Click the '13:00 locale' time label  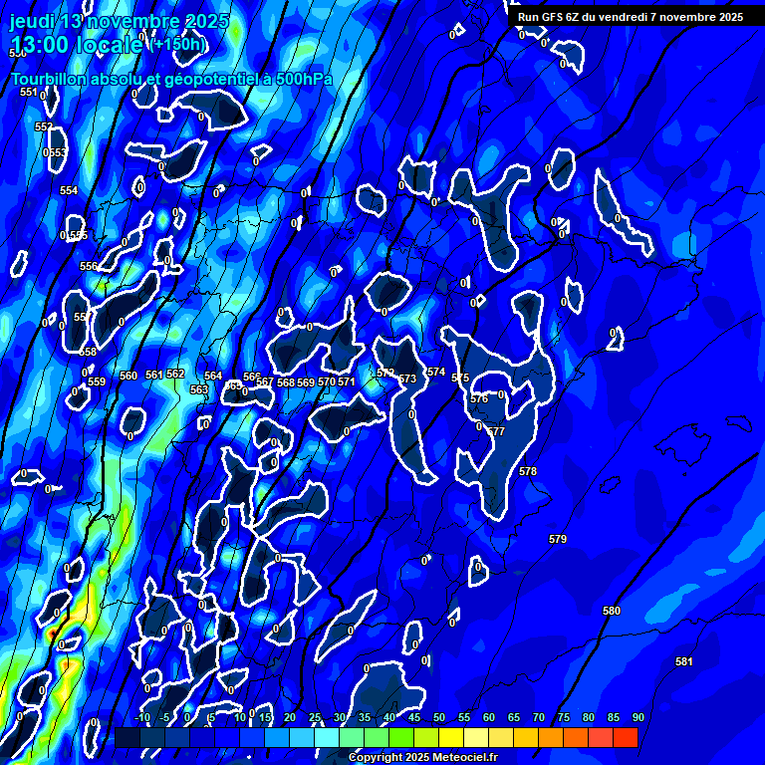[78, 44]
